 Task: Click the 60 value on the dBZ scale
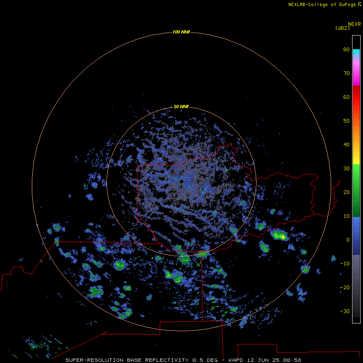tap(346, 97)
